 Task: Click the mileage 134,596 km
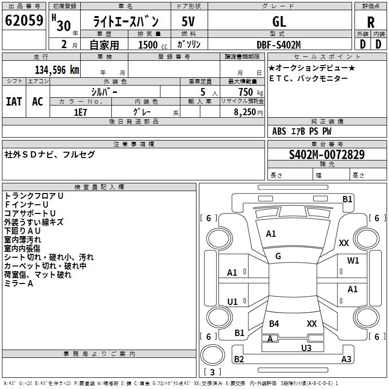[x=57, y=70]
